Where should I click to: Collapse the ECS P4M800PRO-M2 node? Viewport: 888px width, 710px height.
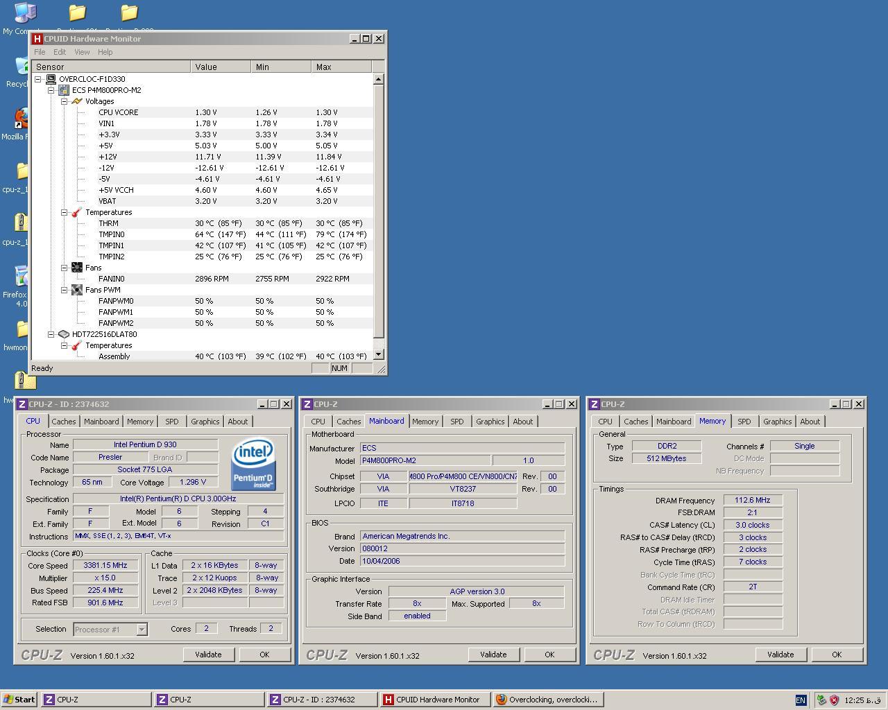coord(51,90)
